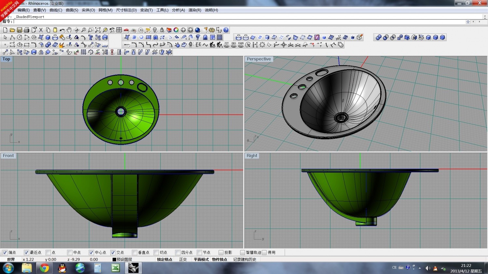
Task: Click the Windows Start button
Action: click(8, 268)
